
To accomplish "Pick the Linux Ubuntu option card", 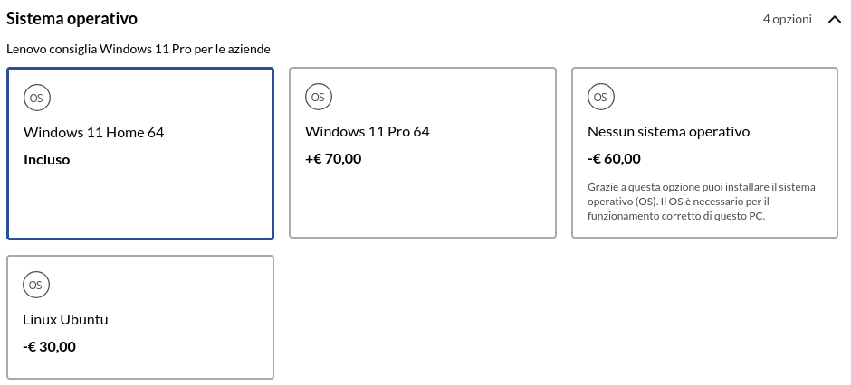I will click(x=140, y=317).
